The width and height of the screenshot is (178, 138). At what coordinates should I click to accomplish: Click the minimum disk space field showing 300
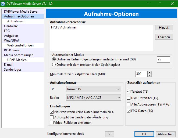[x=141, y=74]
